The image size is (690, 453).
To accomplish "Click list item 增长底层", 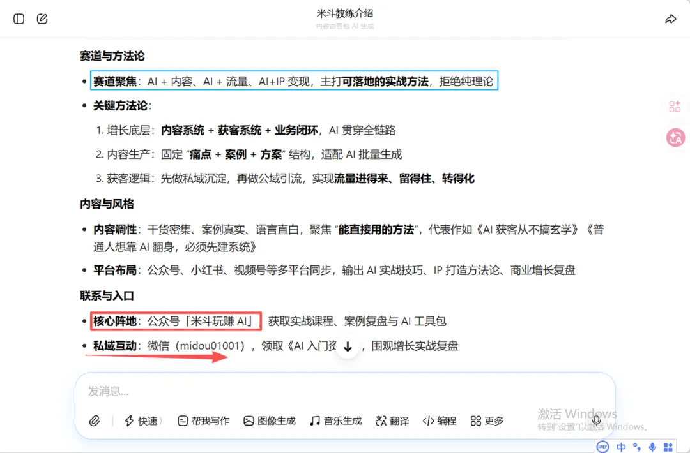I will coord(245,130).
